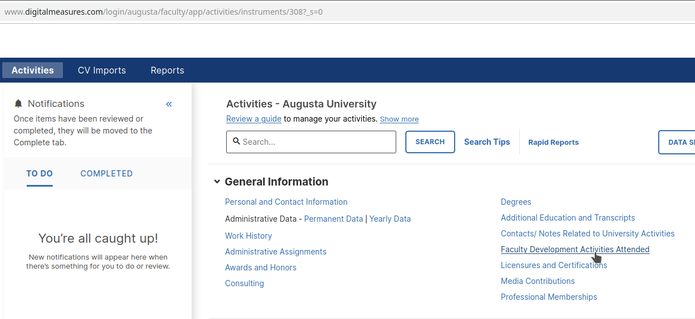This screenshot has height=319, width=695.
Task: Collapse the General Information section
Action: pyautogui.click(x=217, y=182)
